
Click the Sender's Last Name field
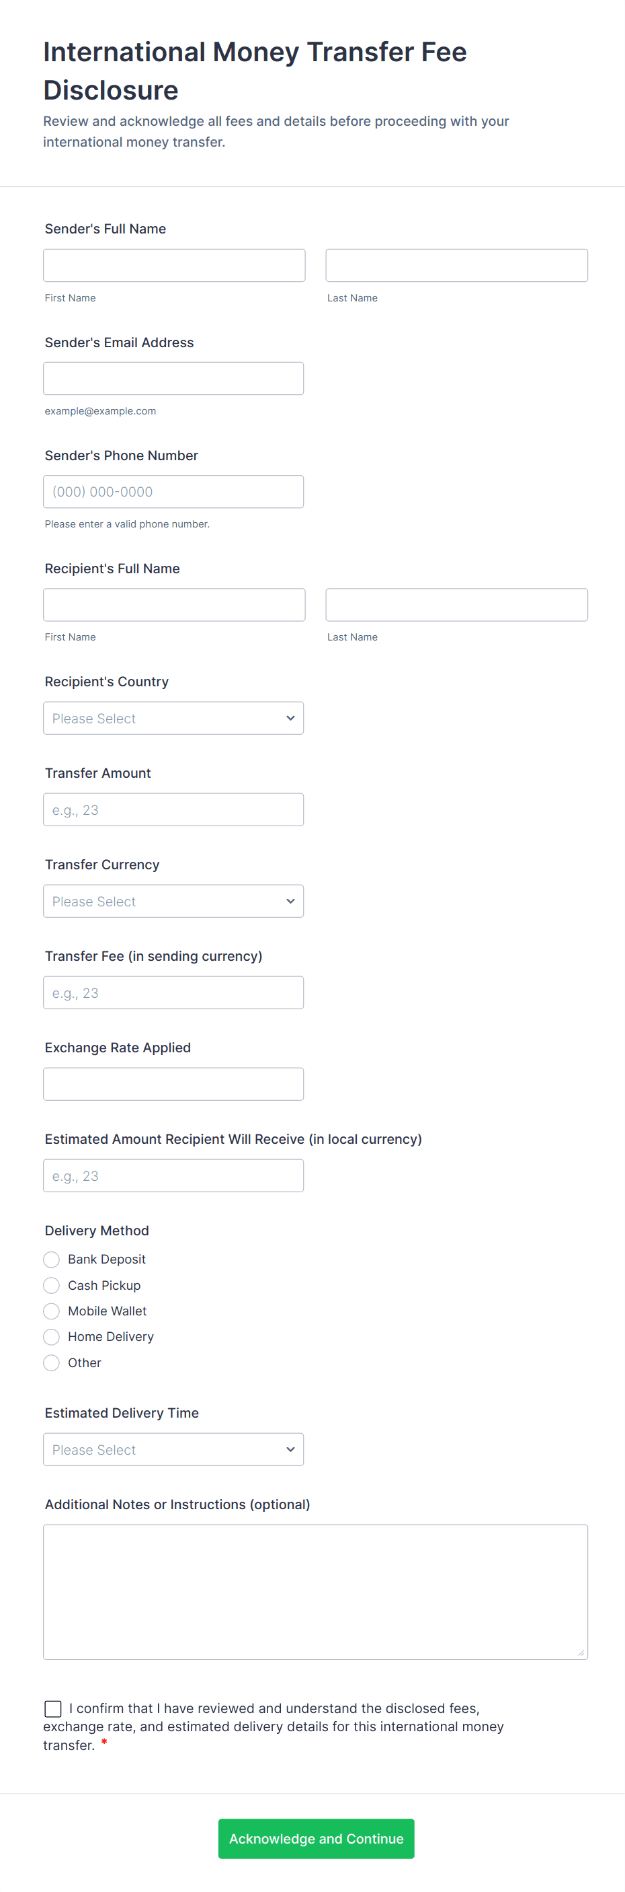(x=456, y=265)
